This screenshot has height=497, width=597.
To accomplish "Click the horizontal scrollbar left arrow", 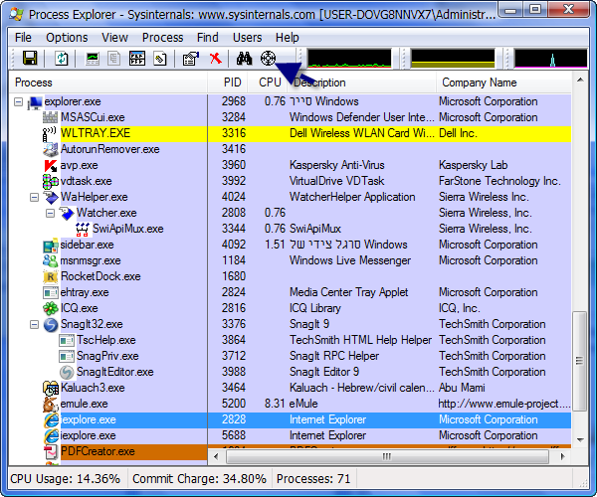I will [216, 456].
